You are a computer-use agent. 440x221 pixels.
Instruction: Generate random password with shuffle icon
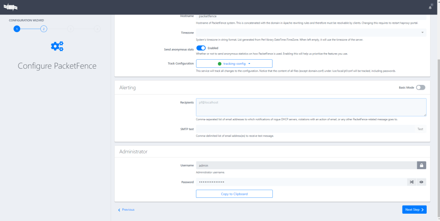point(412,182)
